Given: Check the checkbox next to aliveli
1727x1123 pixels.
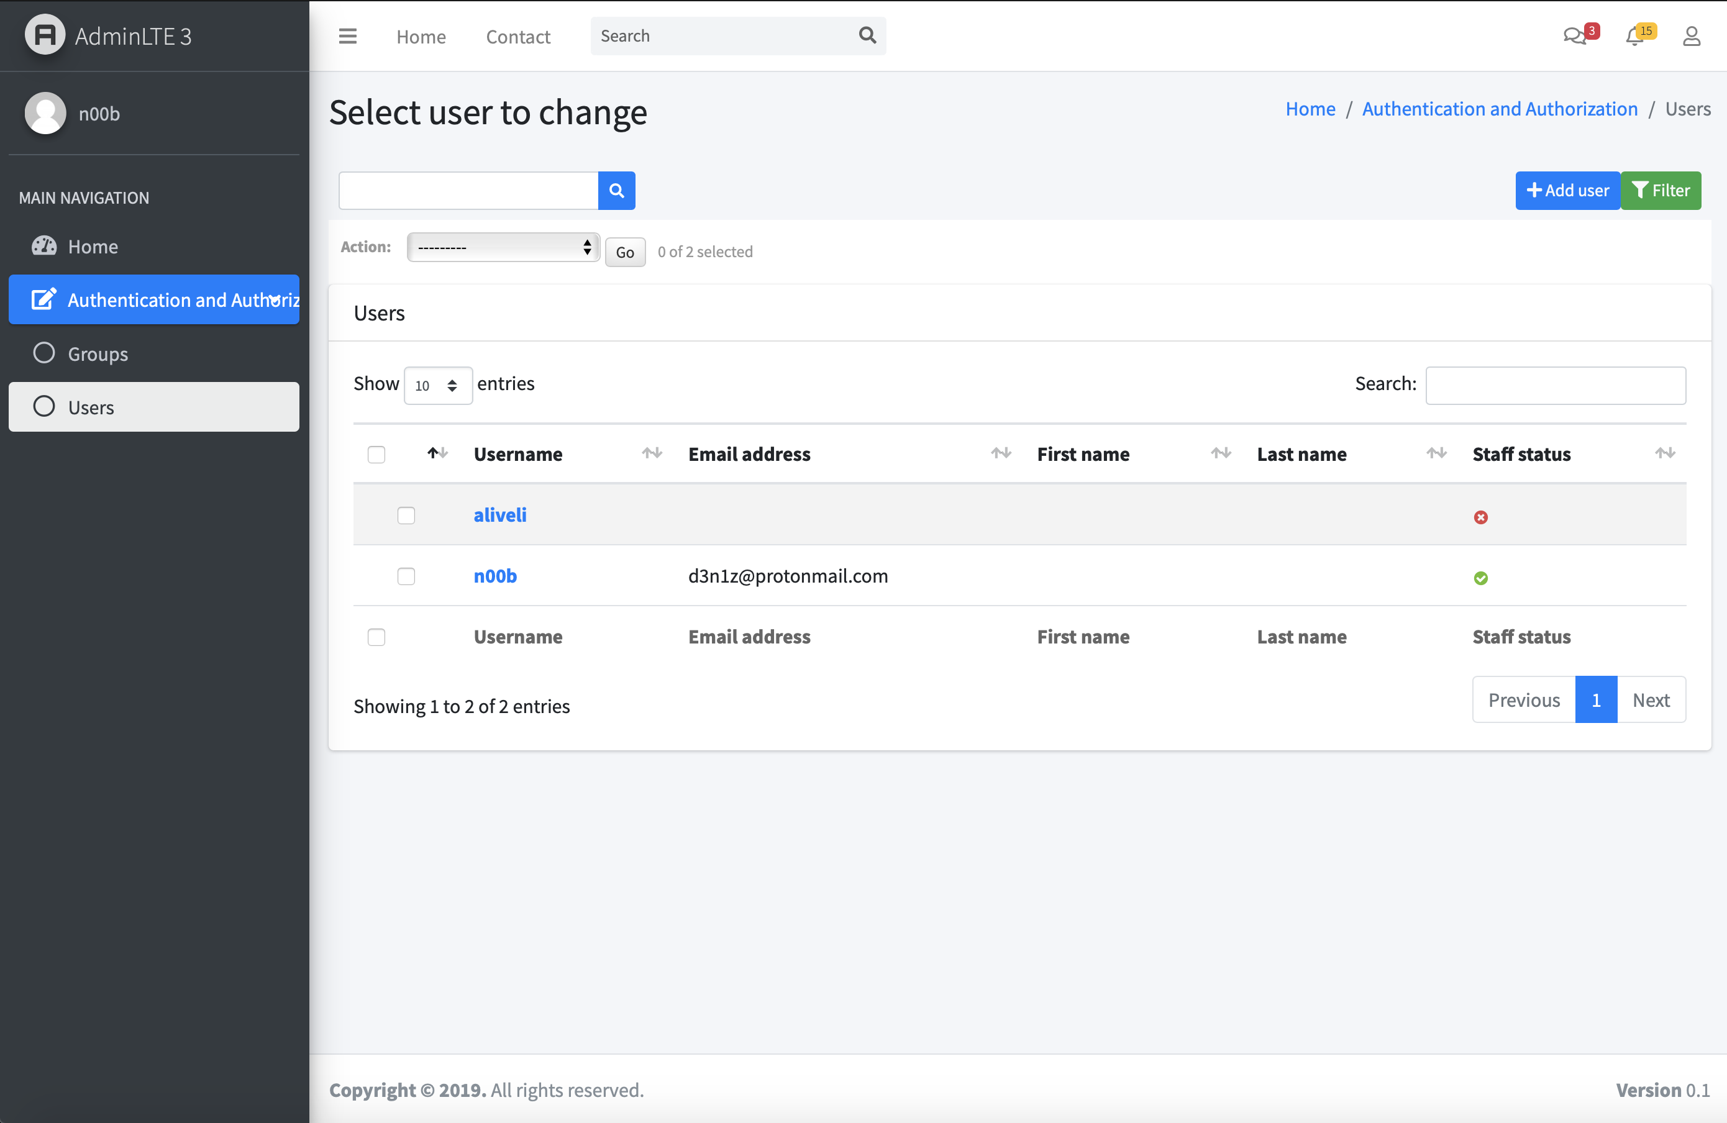Looking at the screenshot, I should (406, 515).
